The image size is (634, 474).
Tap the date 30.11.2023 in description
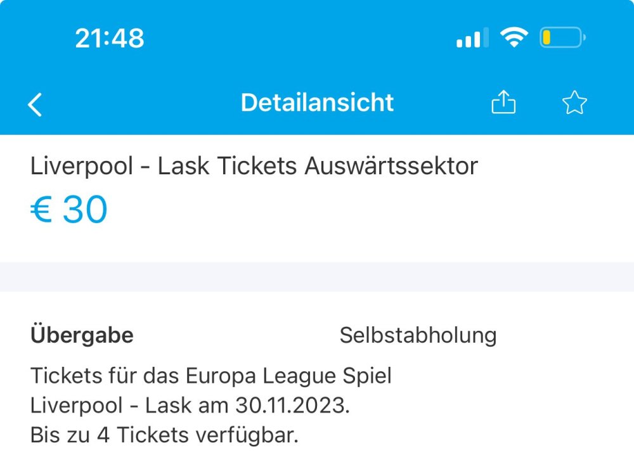click(x=290, y=406)
